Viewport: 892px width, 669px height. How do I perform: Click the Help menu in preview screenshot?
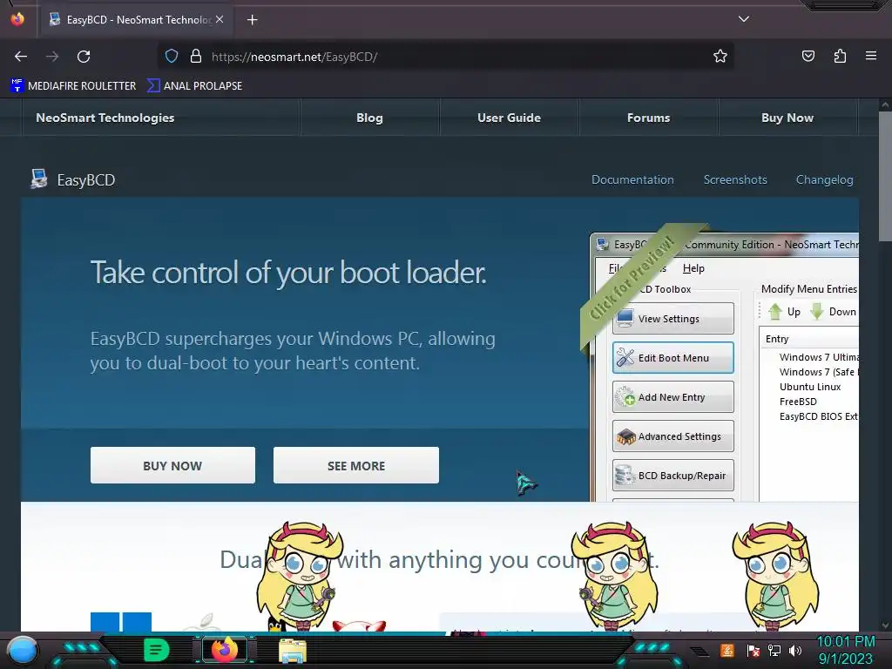pyautogui.click(x=693, y=268)
